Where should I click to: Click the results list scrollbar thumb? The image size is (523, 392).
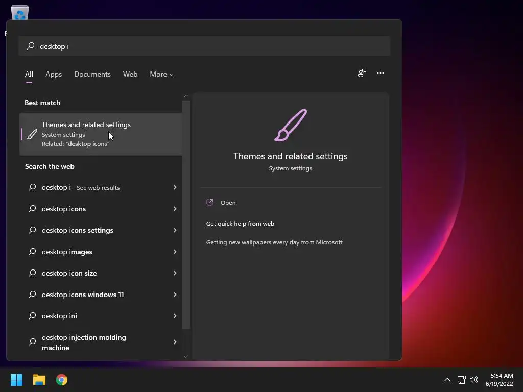tap(186, 215)
